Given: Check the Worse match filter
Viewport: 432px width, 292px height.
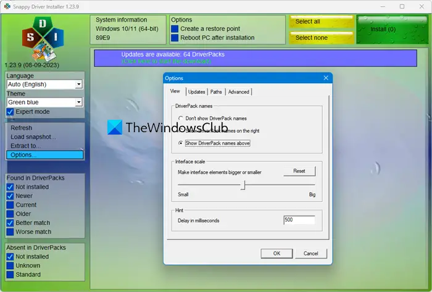Looking at the screenshot, I should [10, 232].
